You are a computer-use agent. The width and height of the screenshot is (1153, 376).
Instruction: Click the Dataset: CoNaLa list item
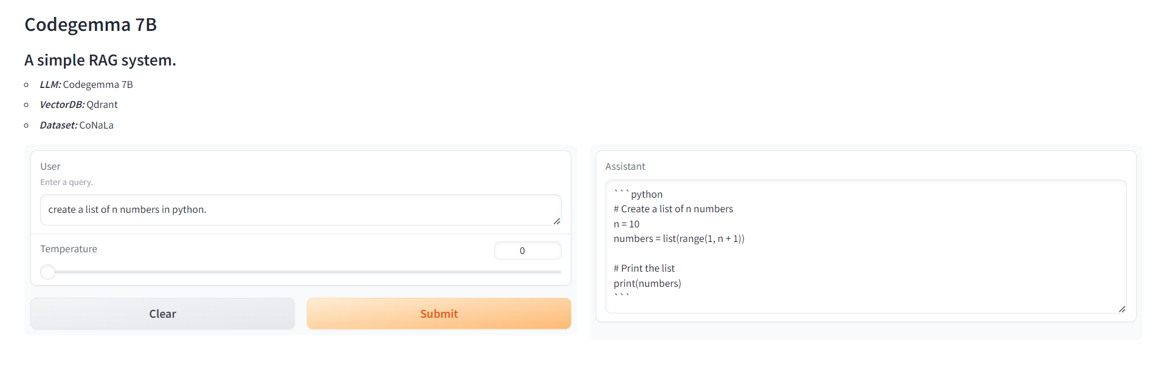coord(77,126)
